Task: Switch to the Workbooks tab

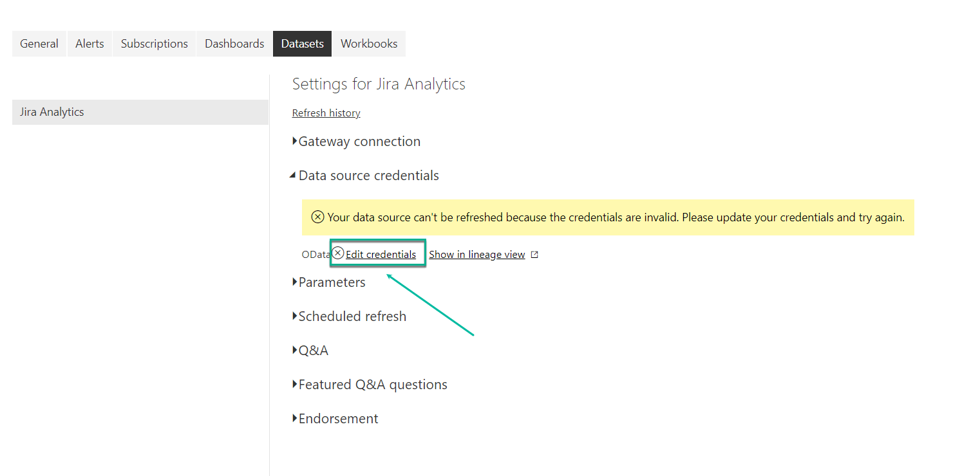Action: [x=369, y=44]
